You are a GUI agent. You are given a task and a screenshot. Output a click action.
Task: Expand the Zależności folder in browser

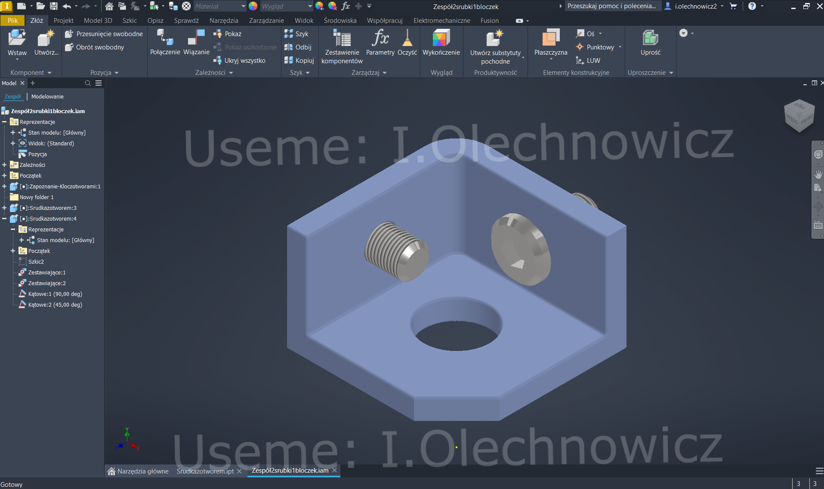coord(4,165)
